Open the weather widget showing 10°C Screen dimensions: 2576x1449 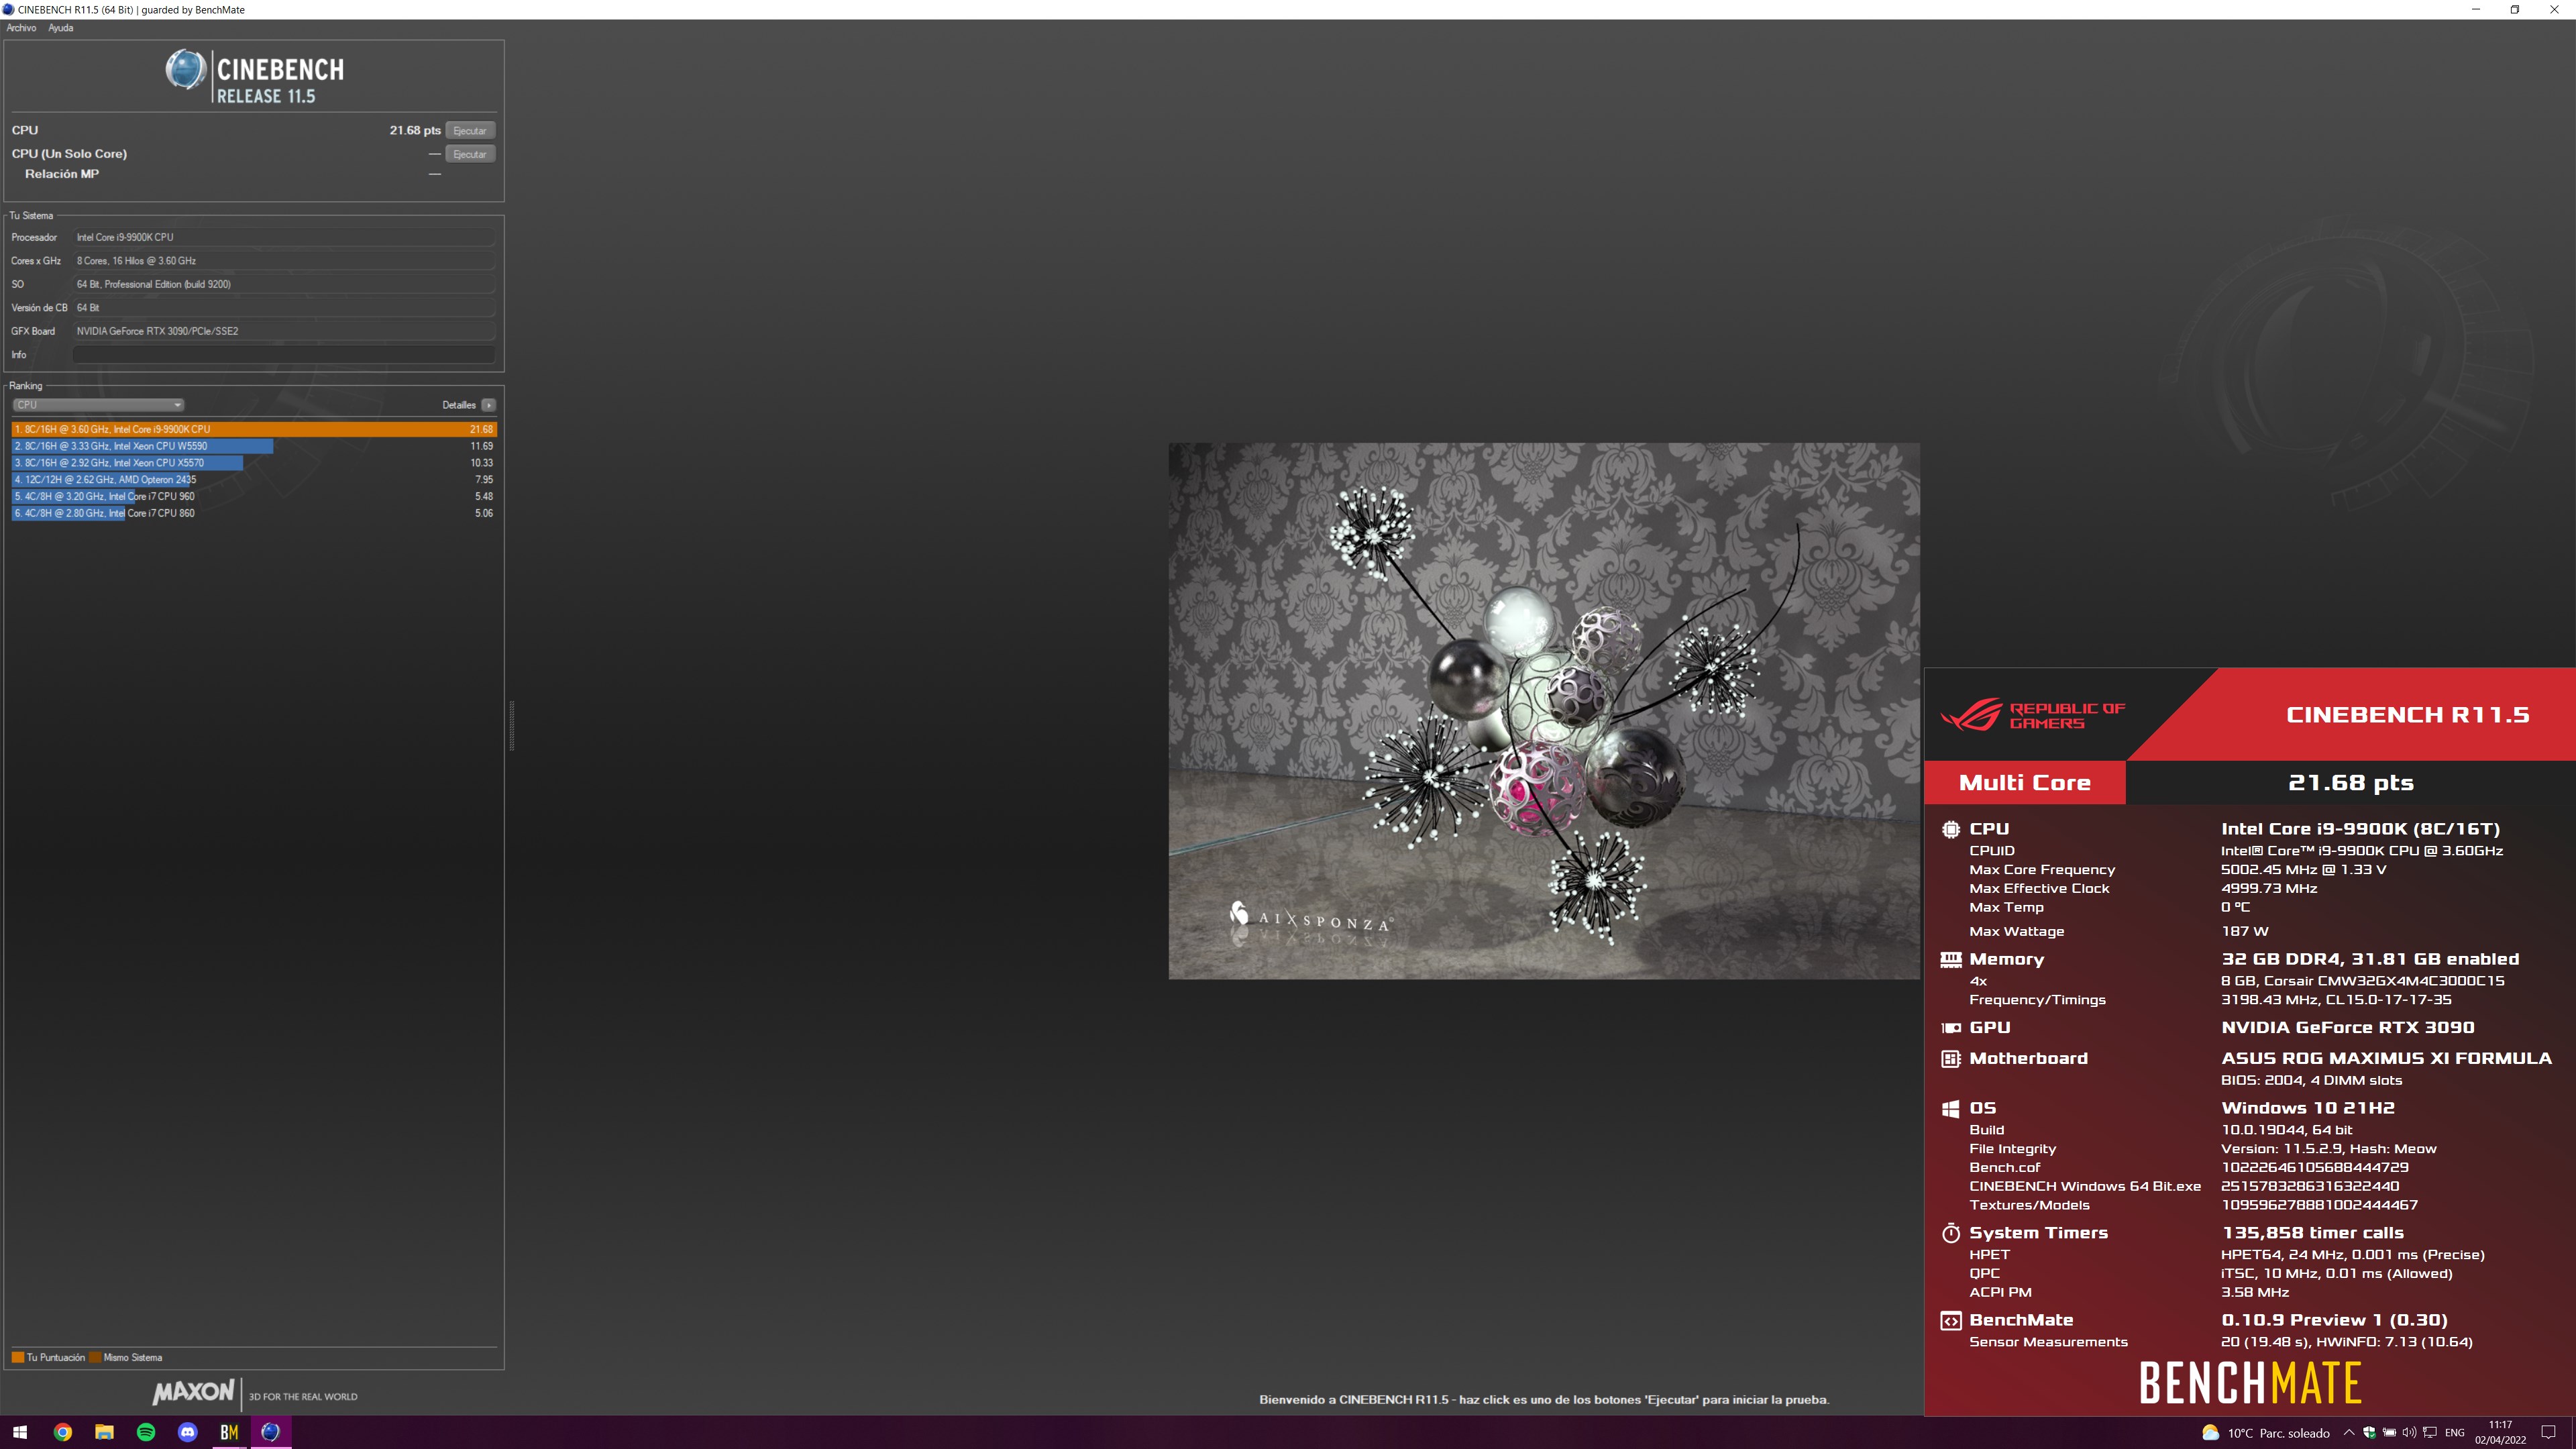(2265, 1433)
